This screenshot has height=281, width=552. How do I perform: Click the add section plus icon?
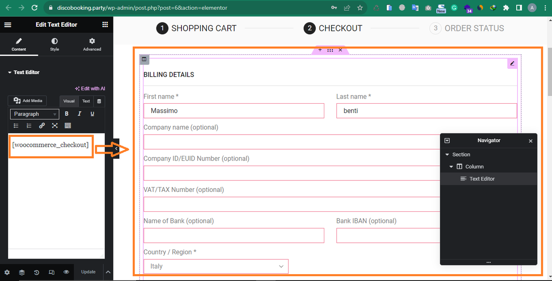click(320, 50)
